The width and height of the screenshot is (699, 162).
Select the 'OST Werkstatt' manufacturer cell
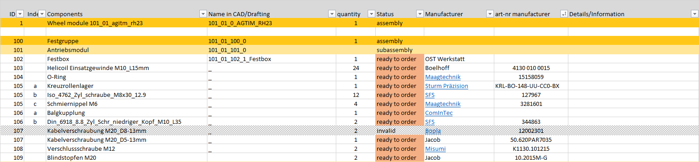459,59
